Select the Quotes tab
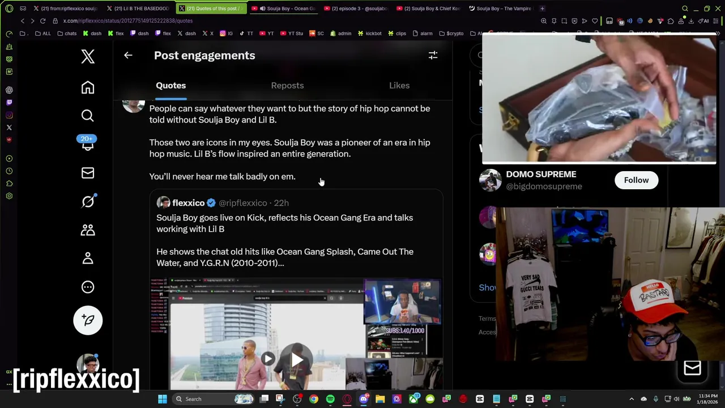Image resolution: width=725 pixels, height=408 pixels. pos(170,86)
